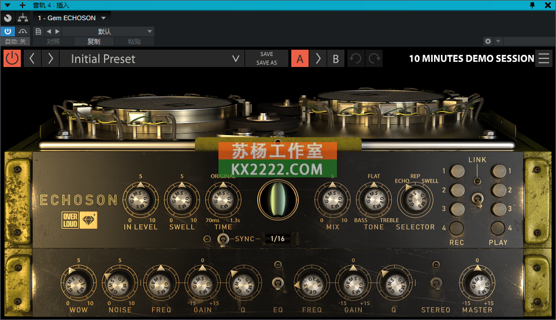Click the first EQ Q knob
This screenshot has height=320, width=556.
[243, 284]
